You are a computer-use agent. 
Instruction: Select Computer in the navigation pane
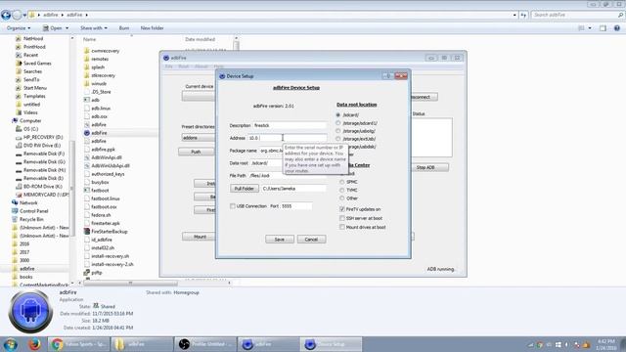point(30,120)
